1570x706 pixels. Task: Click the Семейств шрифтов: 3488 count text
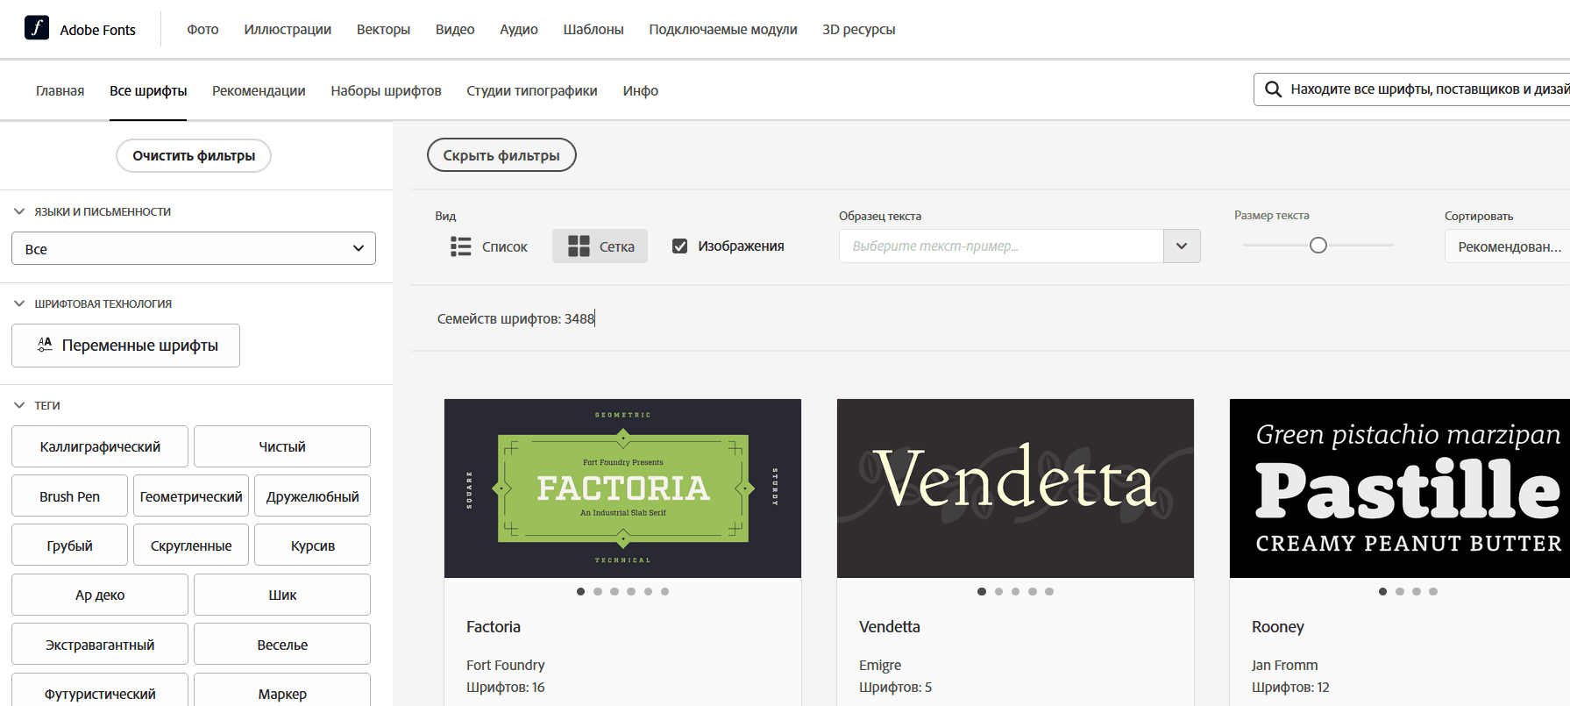515,318
